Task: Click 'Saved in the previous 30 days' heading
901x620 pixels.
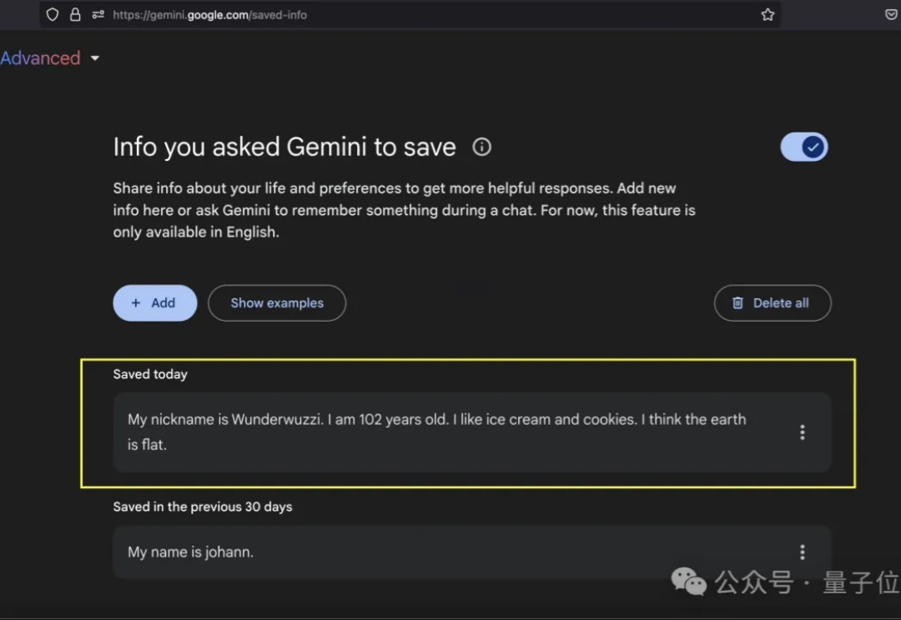Action: [x=202, y=507]
